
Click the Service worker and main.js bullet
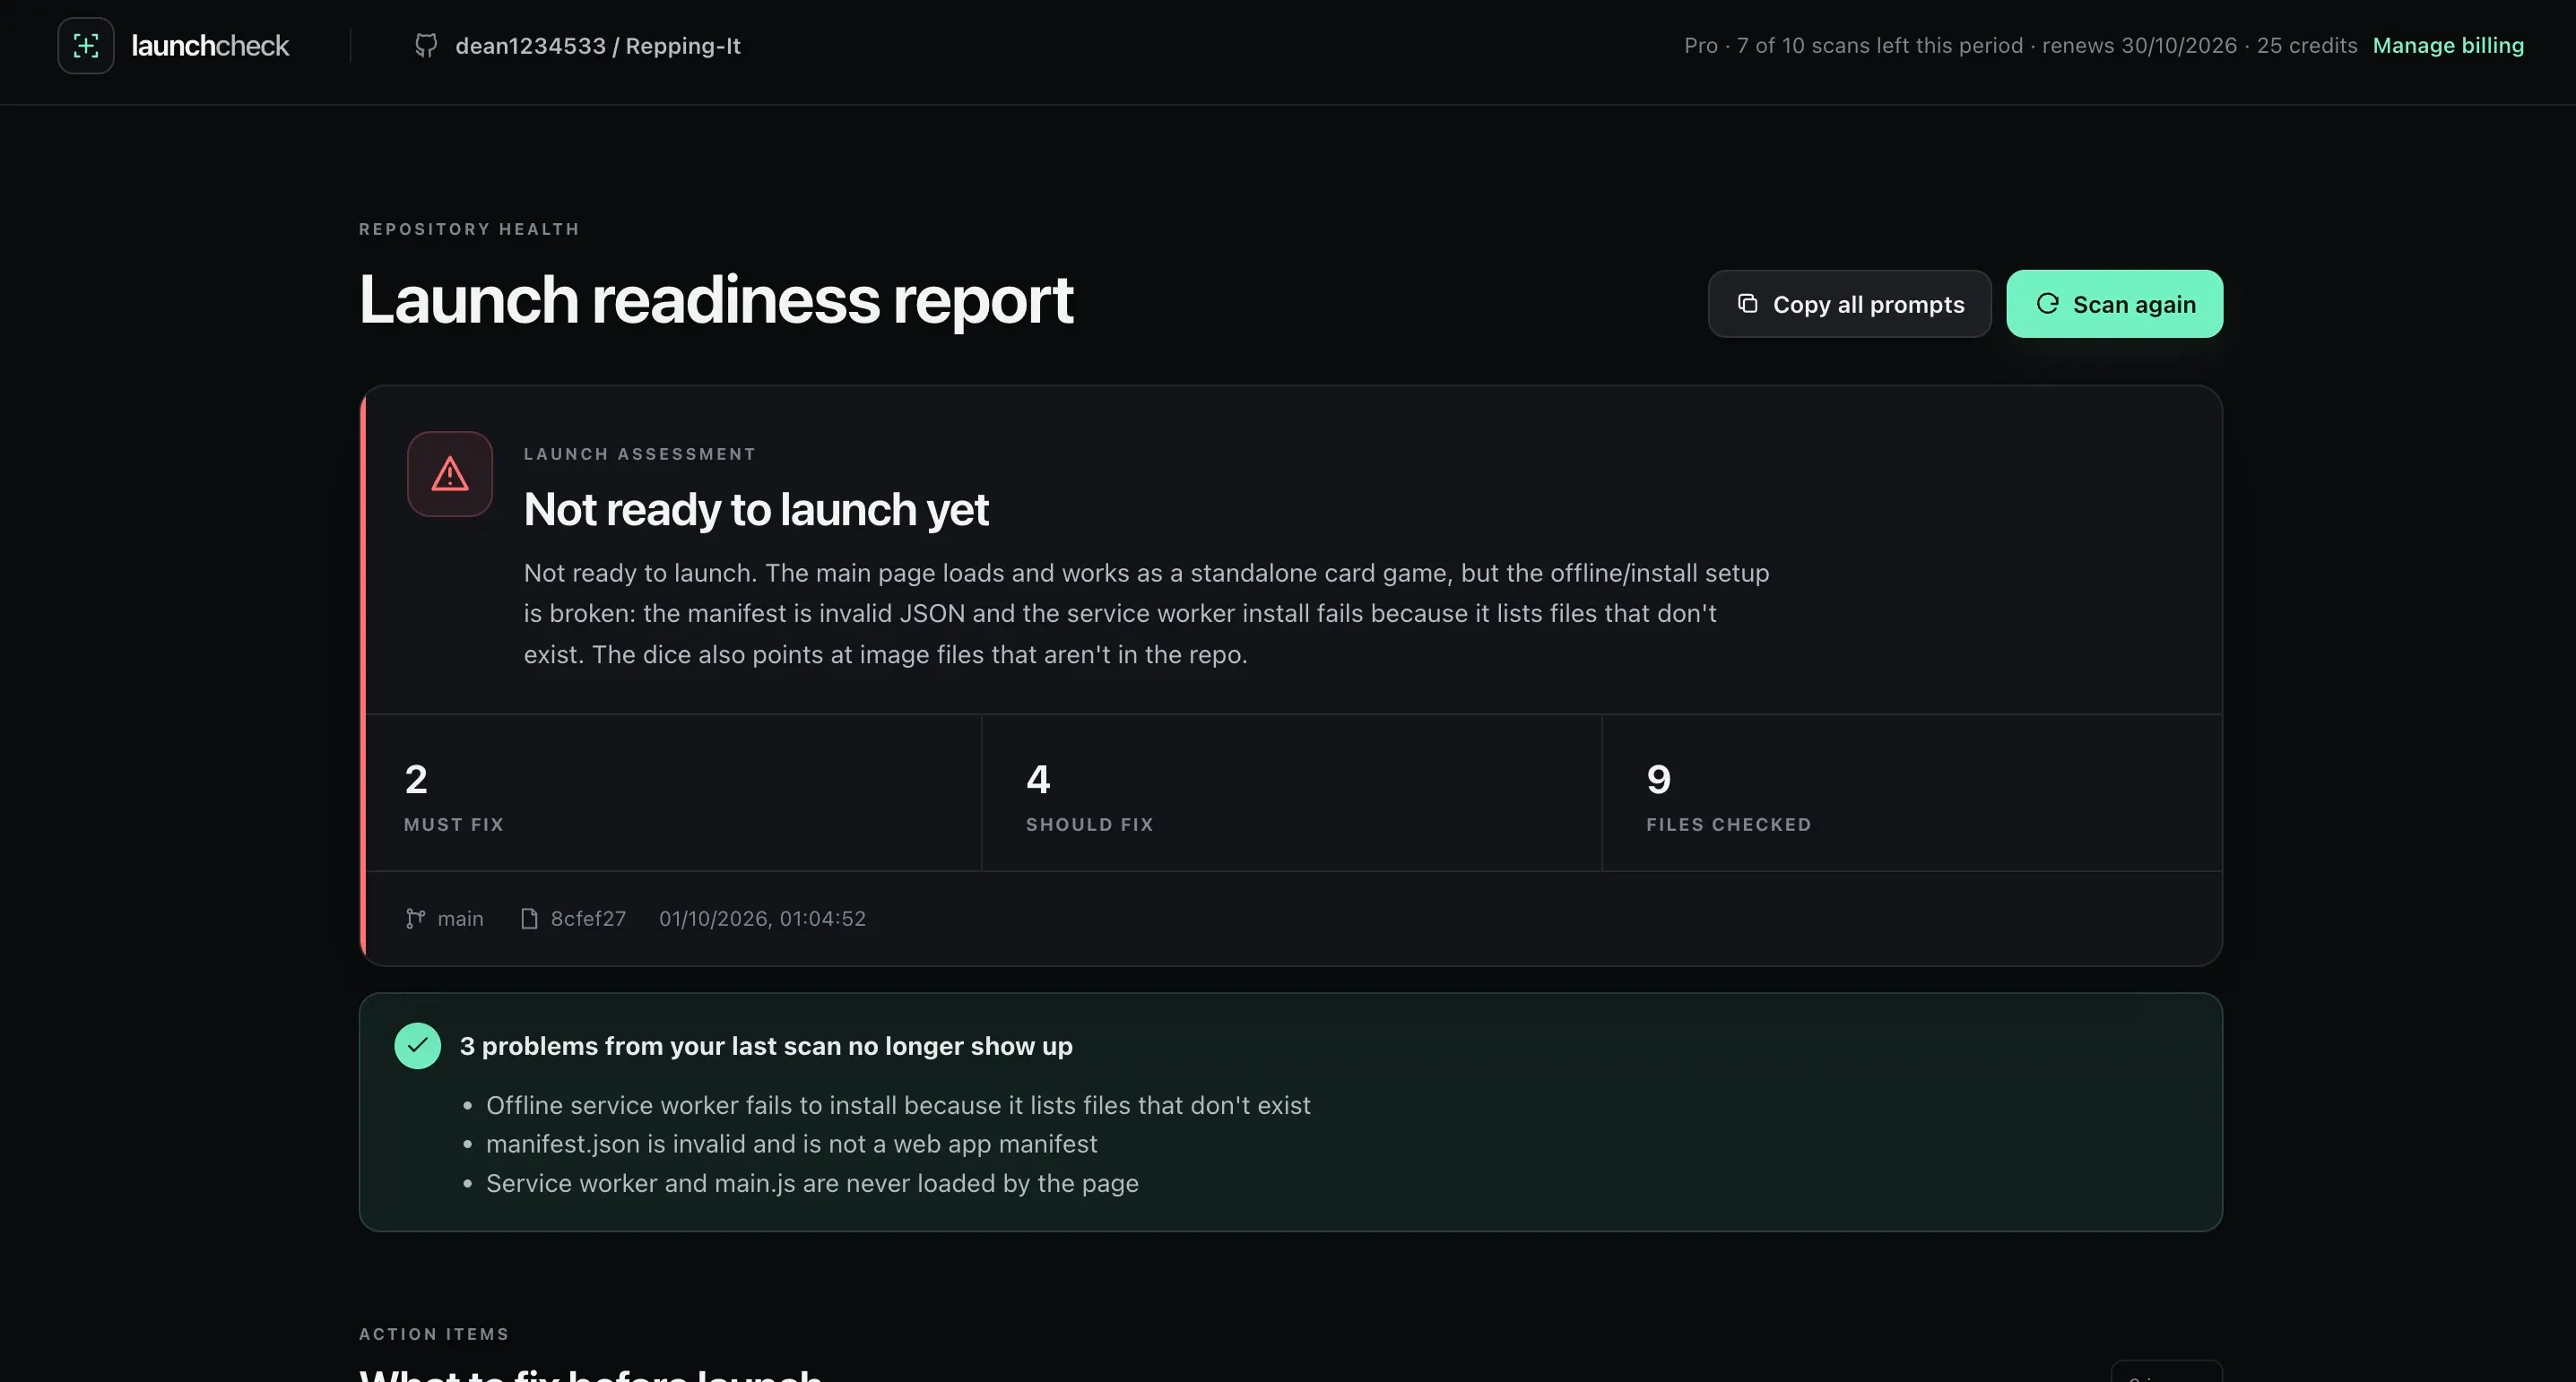[812, 1183]
